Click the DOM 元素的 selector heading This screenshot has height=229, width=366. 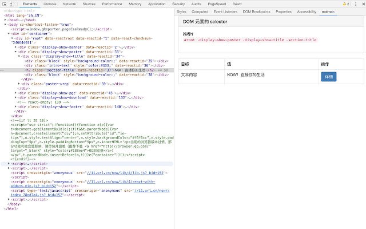point(205,22)
